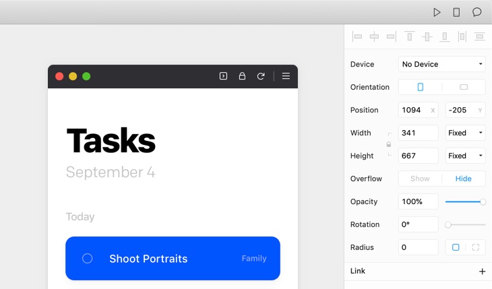The width and height of the screenshot is (492, 289).
Task: Click the Width value field
Action: pos(419,133)
